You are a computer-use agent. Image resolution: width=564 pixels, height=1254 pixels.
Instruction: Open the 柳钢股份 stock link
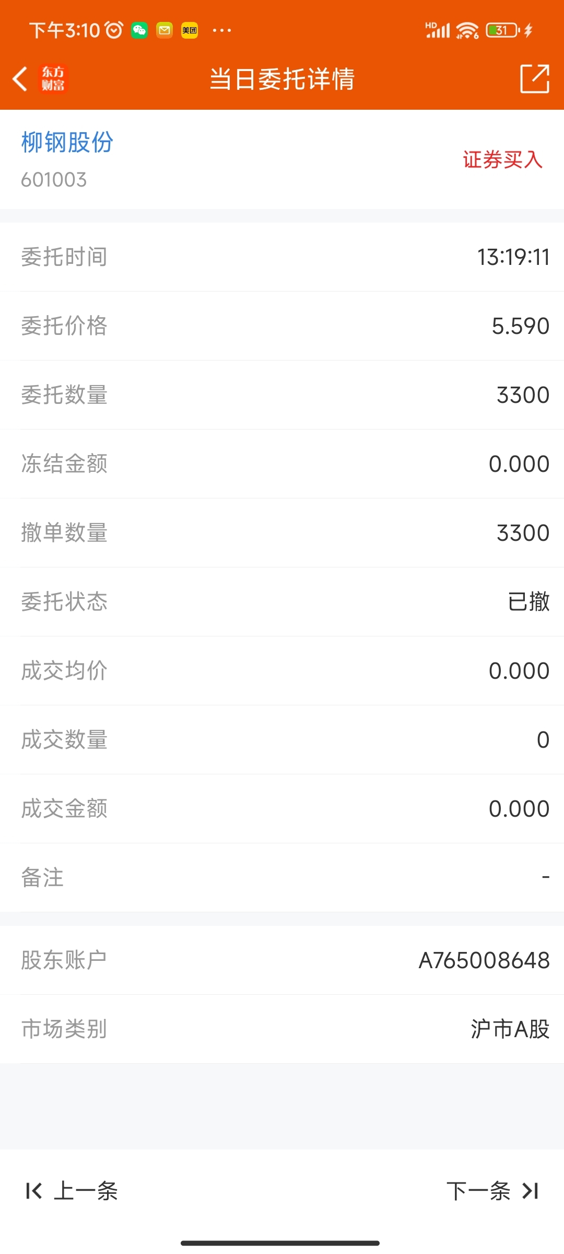click(x=67, y=142)
